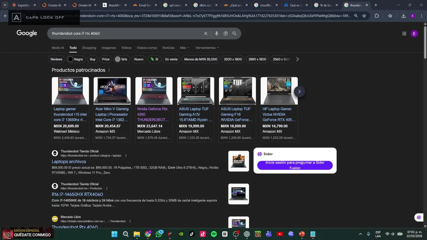Go back to the previous page
The image size is (427, 240).
[5, 16]
